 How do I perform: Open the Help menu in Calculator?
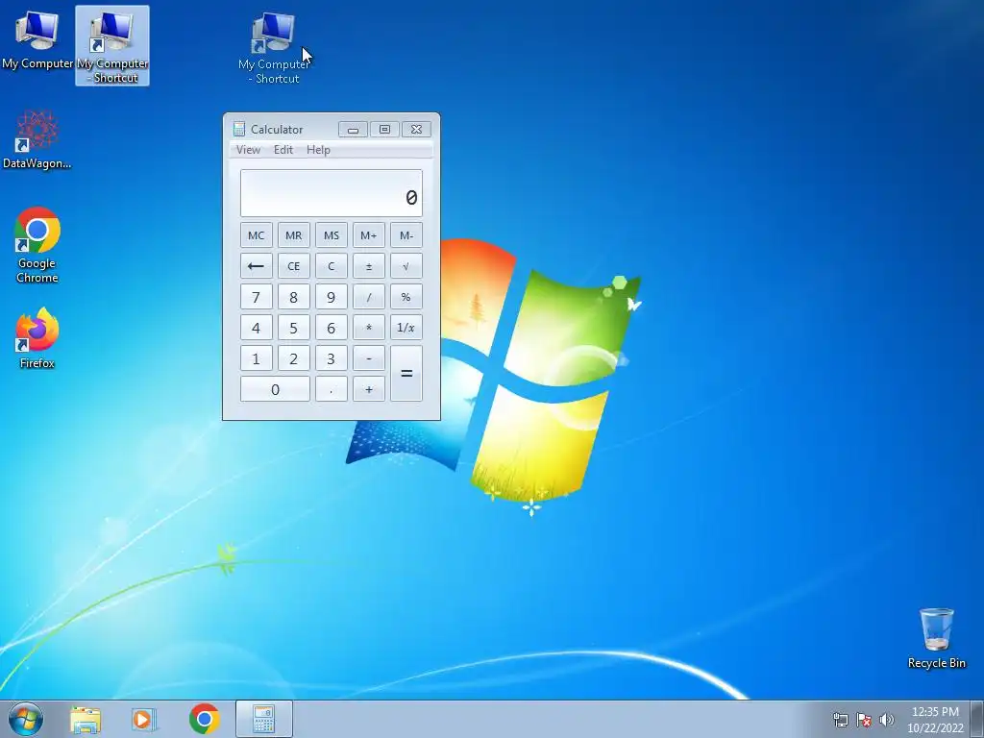coord(318,150)
